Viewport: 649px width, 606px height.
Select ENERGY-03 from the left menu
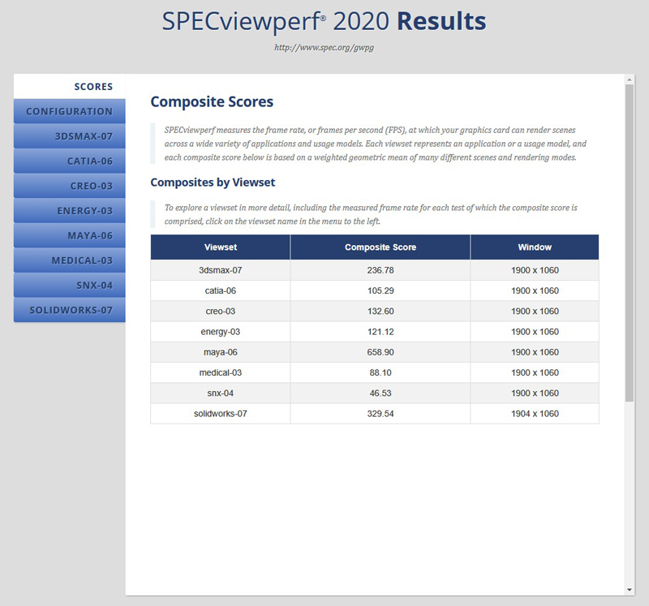70,211
